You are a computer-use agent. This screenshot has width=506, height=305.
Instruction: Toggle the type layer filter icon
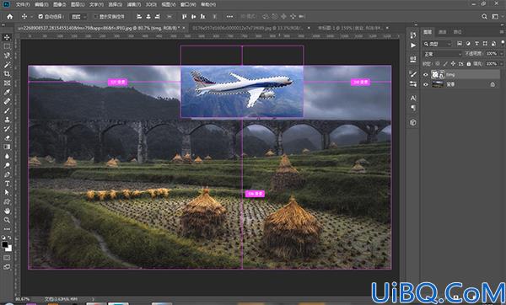476,44
